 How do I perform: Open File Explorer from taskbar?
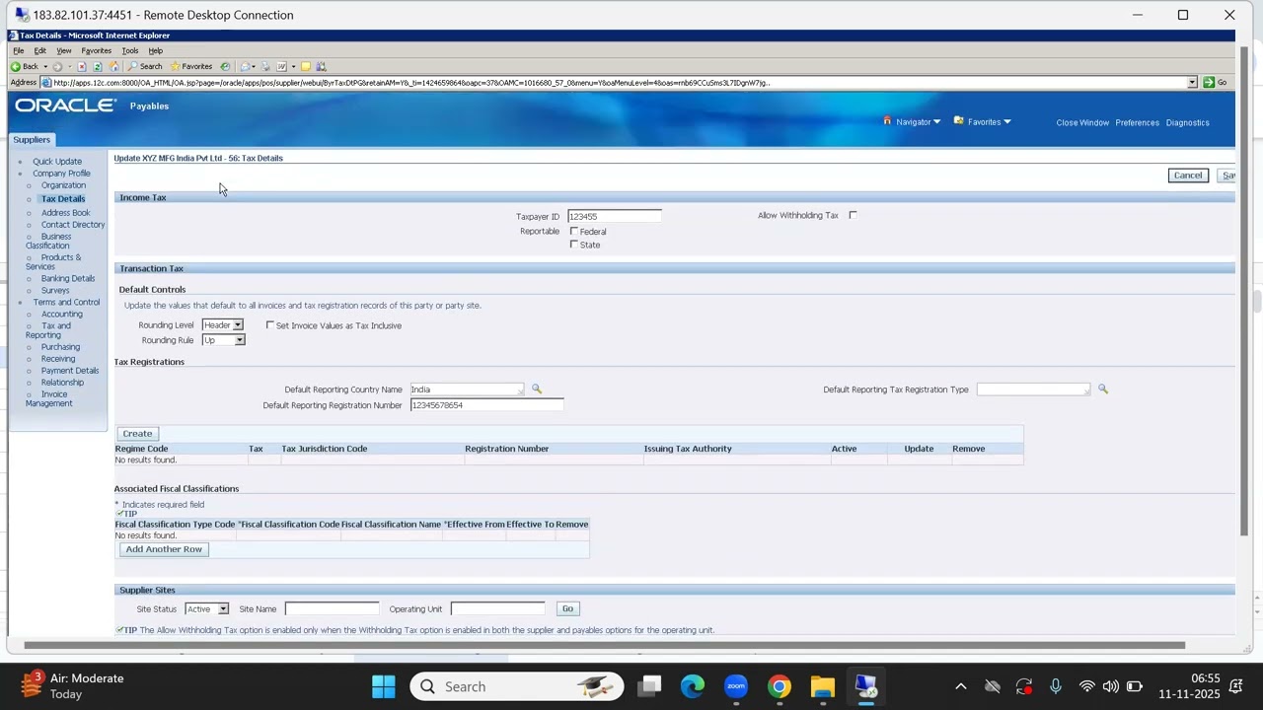(823, 686)
